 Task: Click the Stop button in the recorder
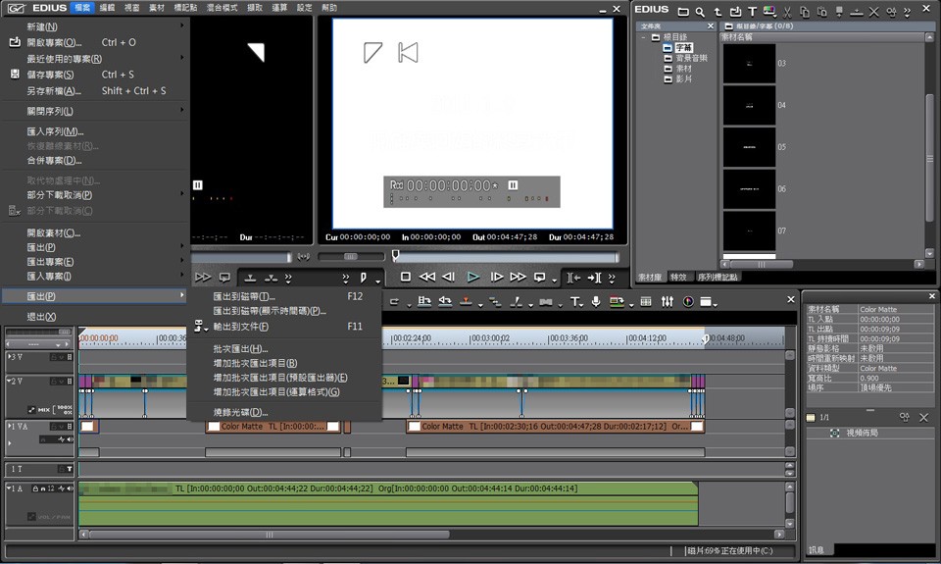pos(406,278)
